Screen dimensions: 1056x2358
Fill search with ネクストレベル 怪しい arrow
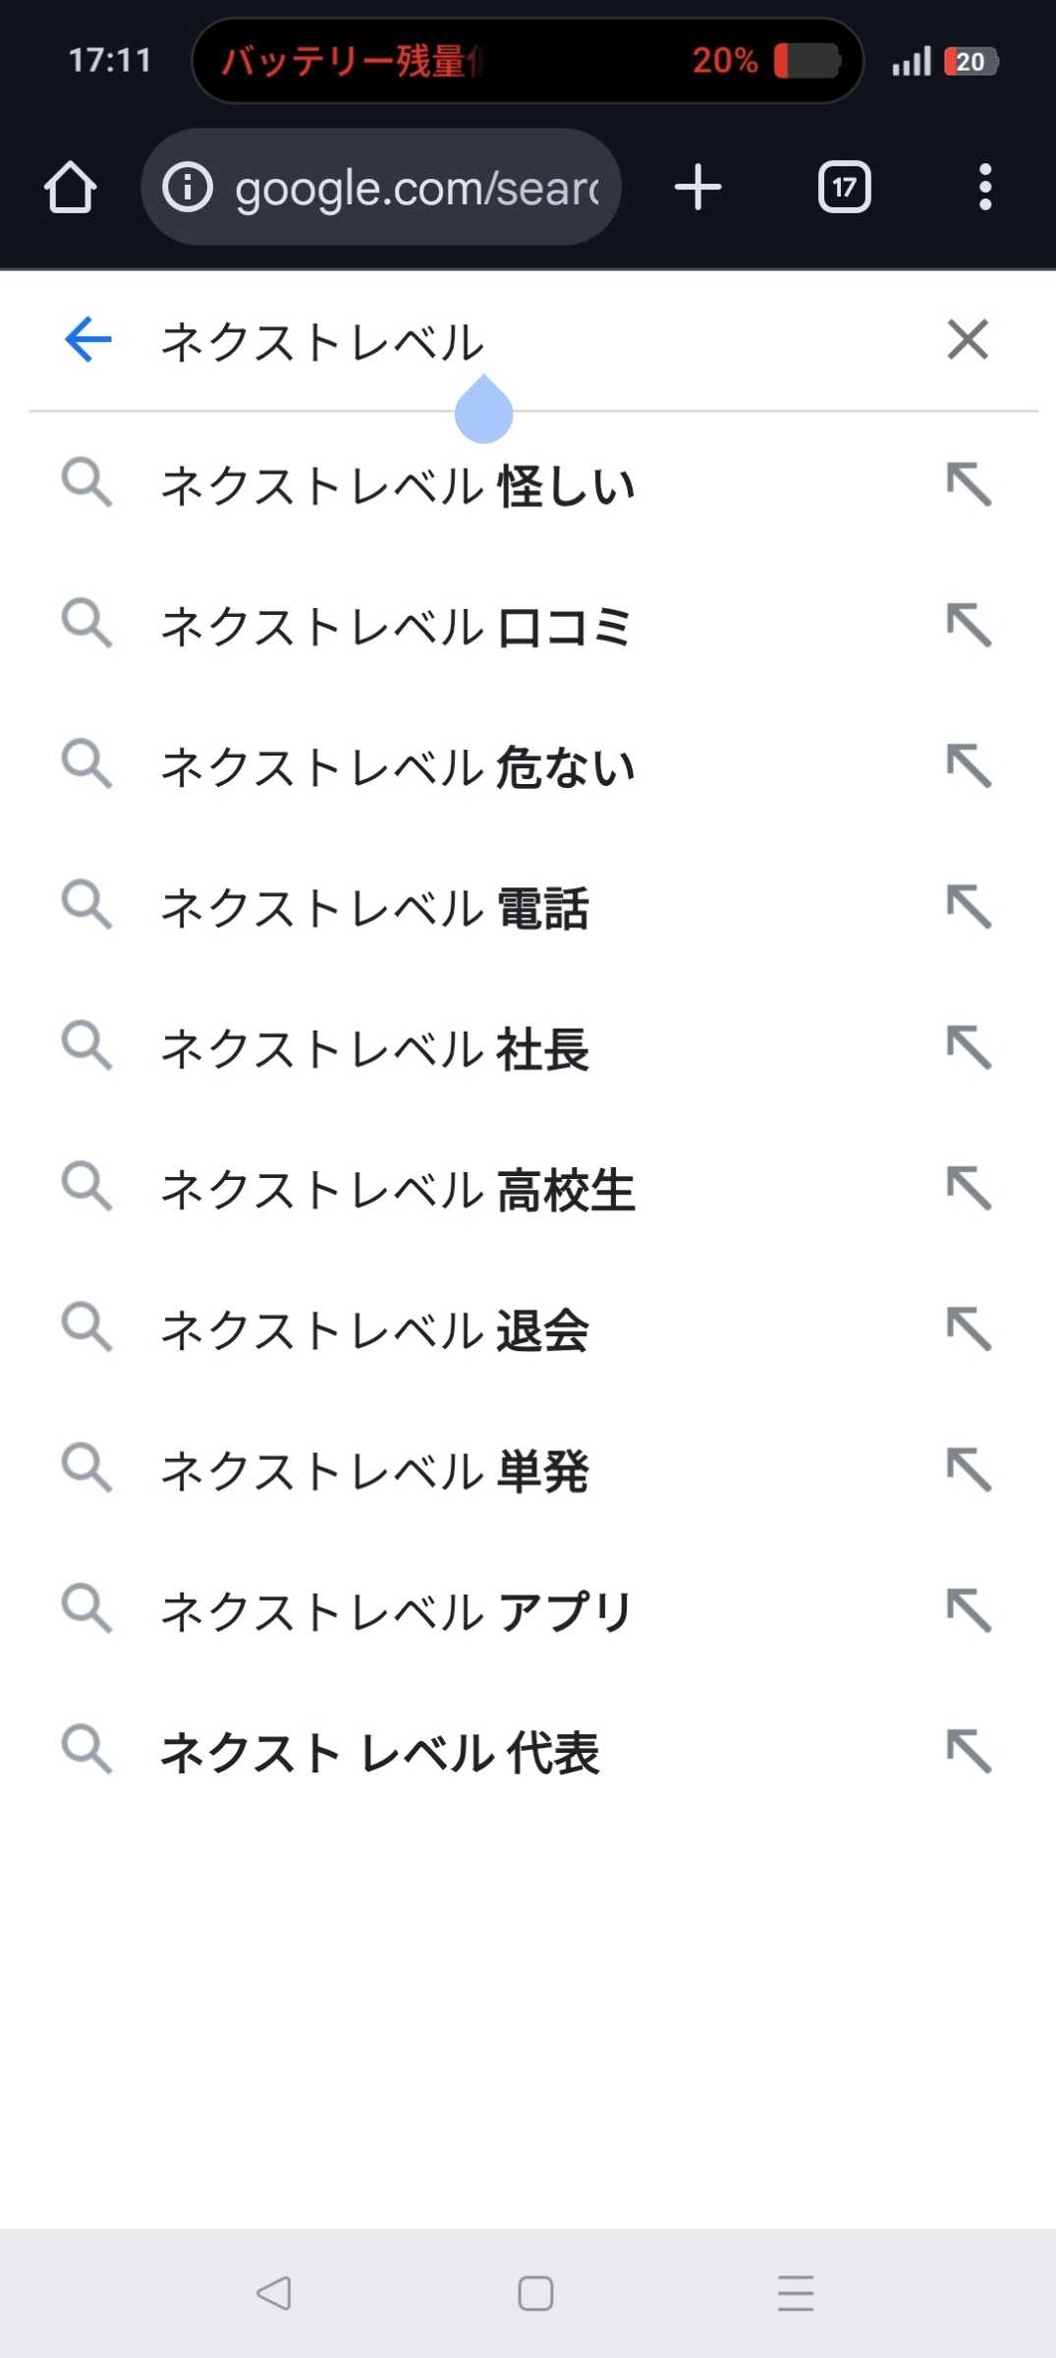tap(969, 484)
